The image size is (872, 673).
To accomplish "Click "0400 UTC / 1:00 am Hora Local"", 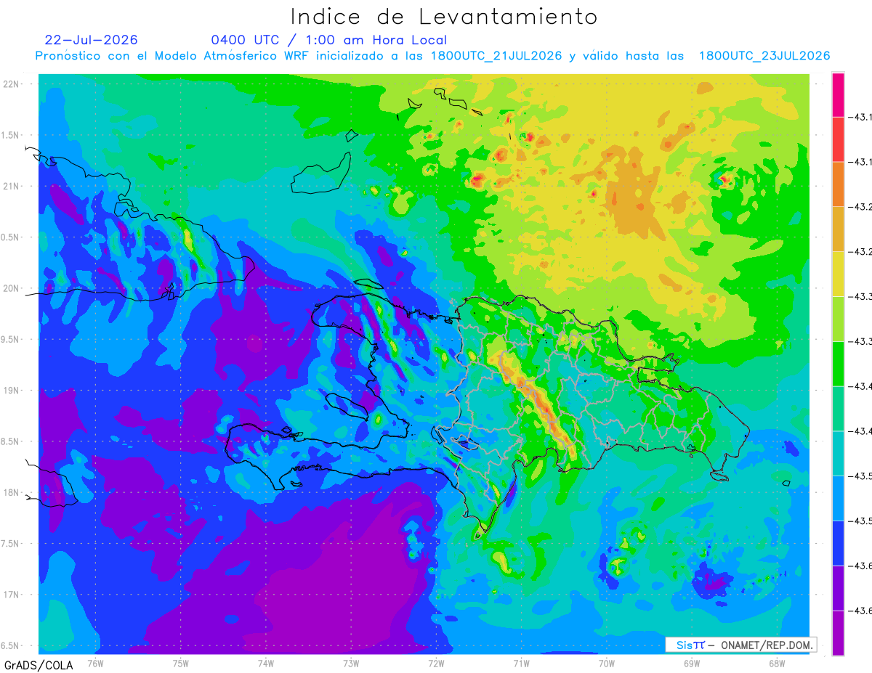I will [x=329, y=41].
